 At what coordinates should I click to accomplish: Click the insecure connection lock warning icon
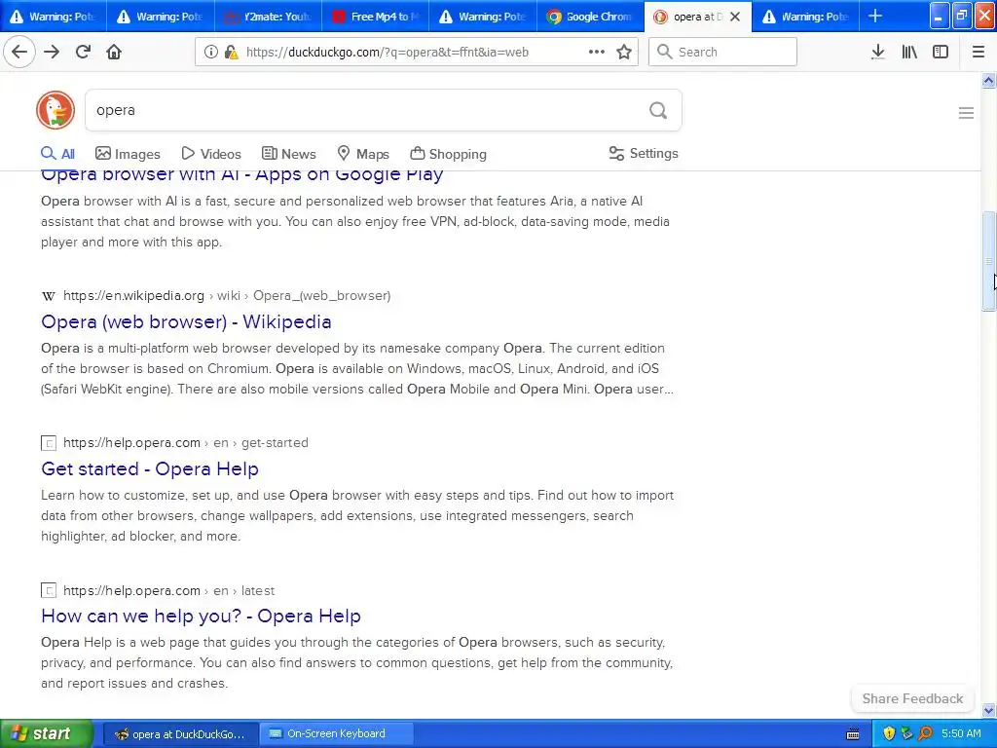[232, 52]
